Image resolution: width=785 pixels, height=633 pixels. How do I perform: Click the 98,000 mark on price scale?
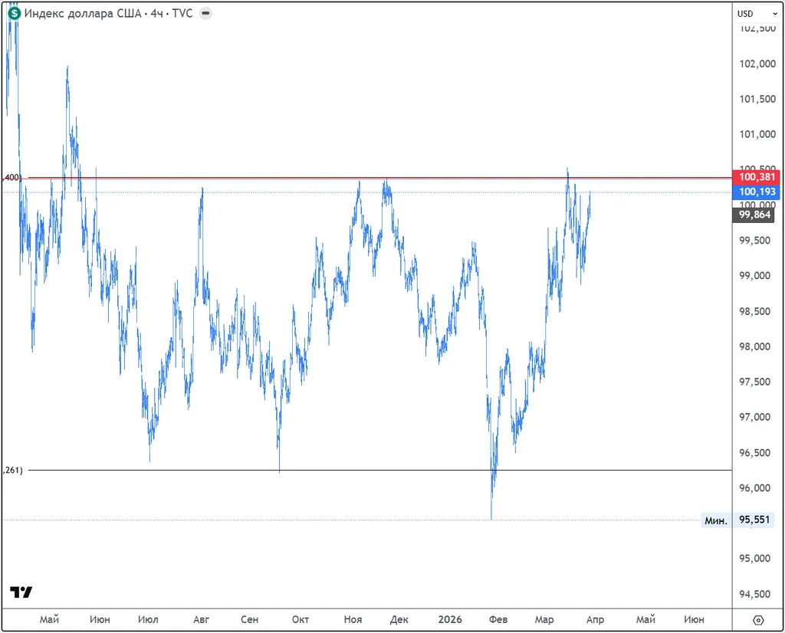[x=757, y=346]
